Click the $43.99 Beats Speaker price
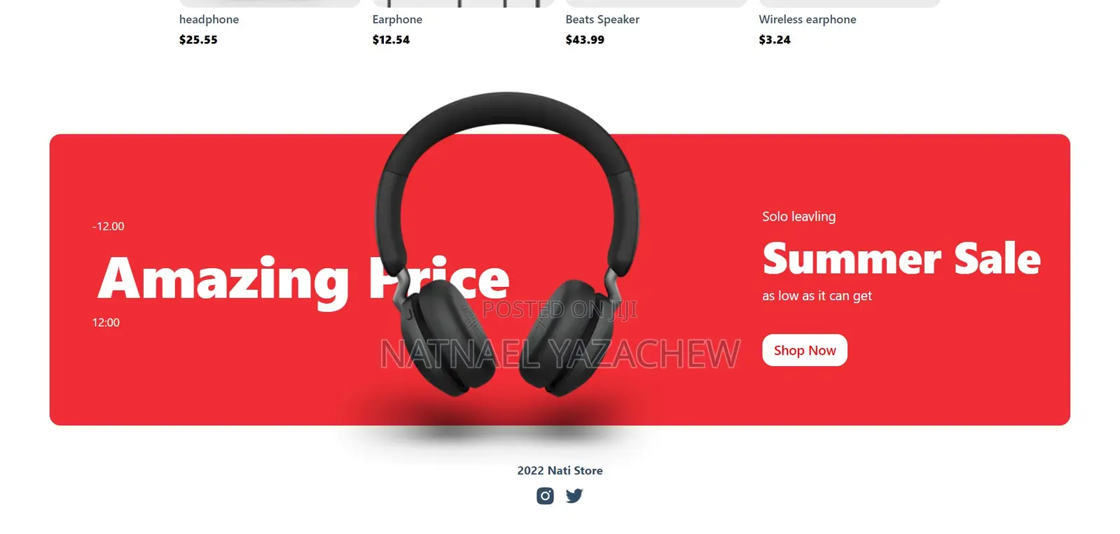 (x=585, y=40)
